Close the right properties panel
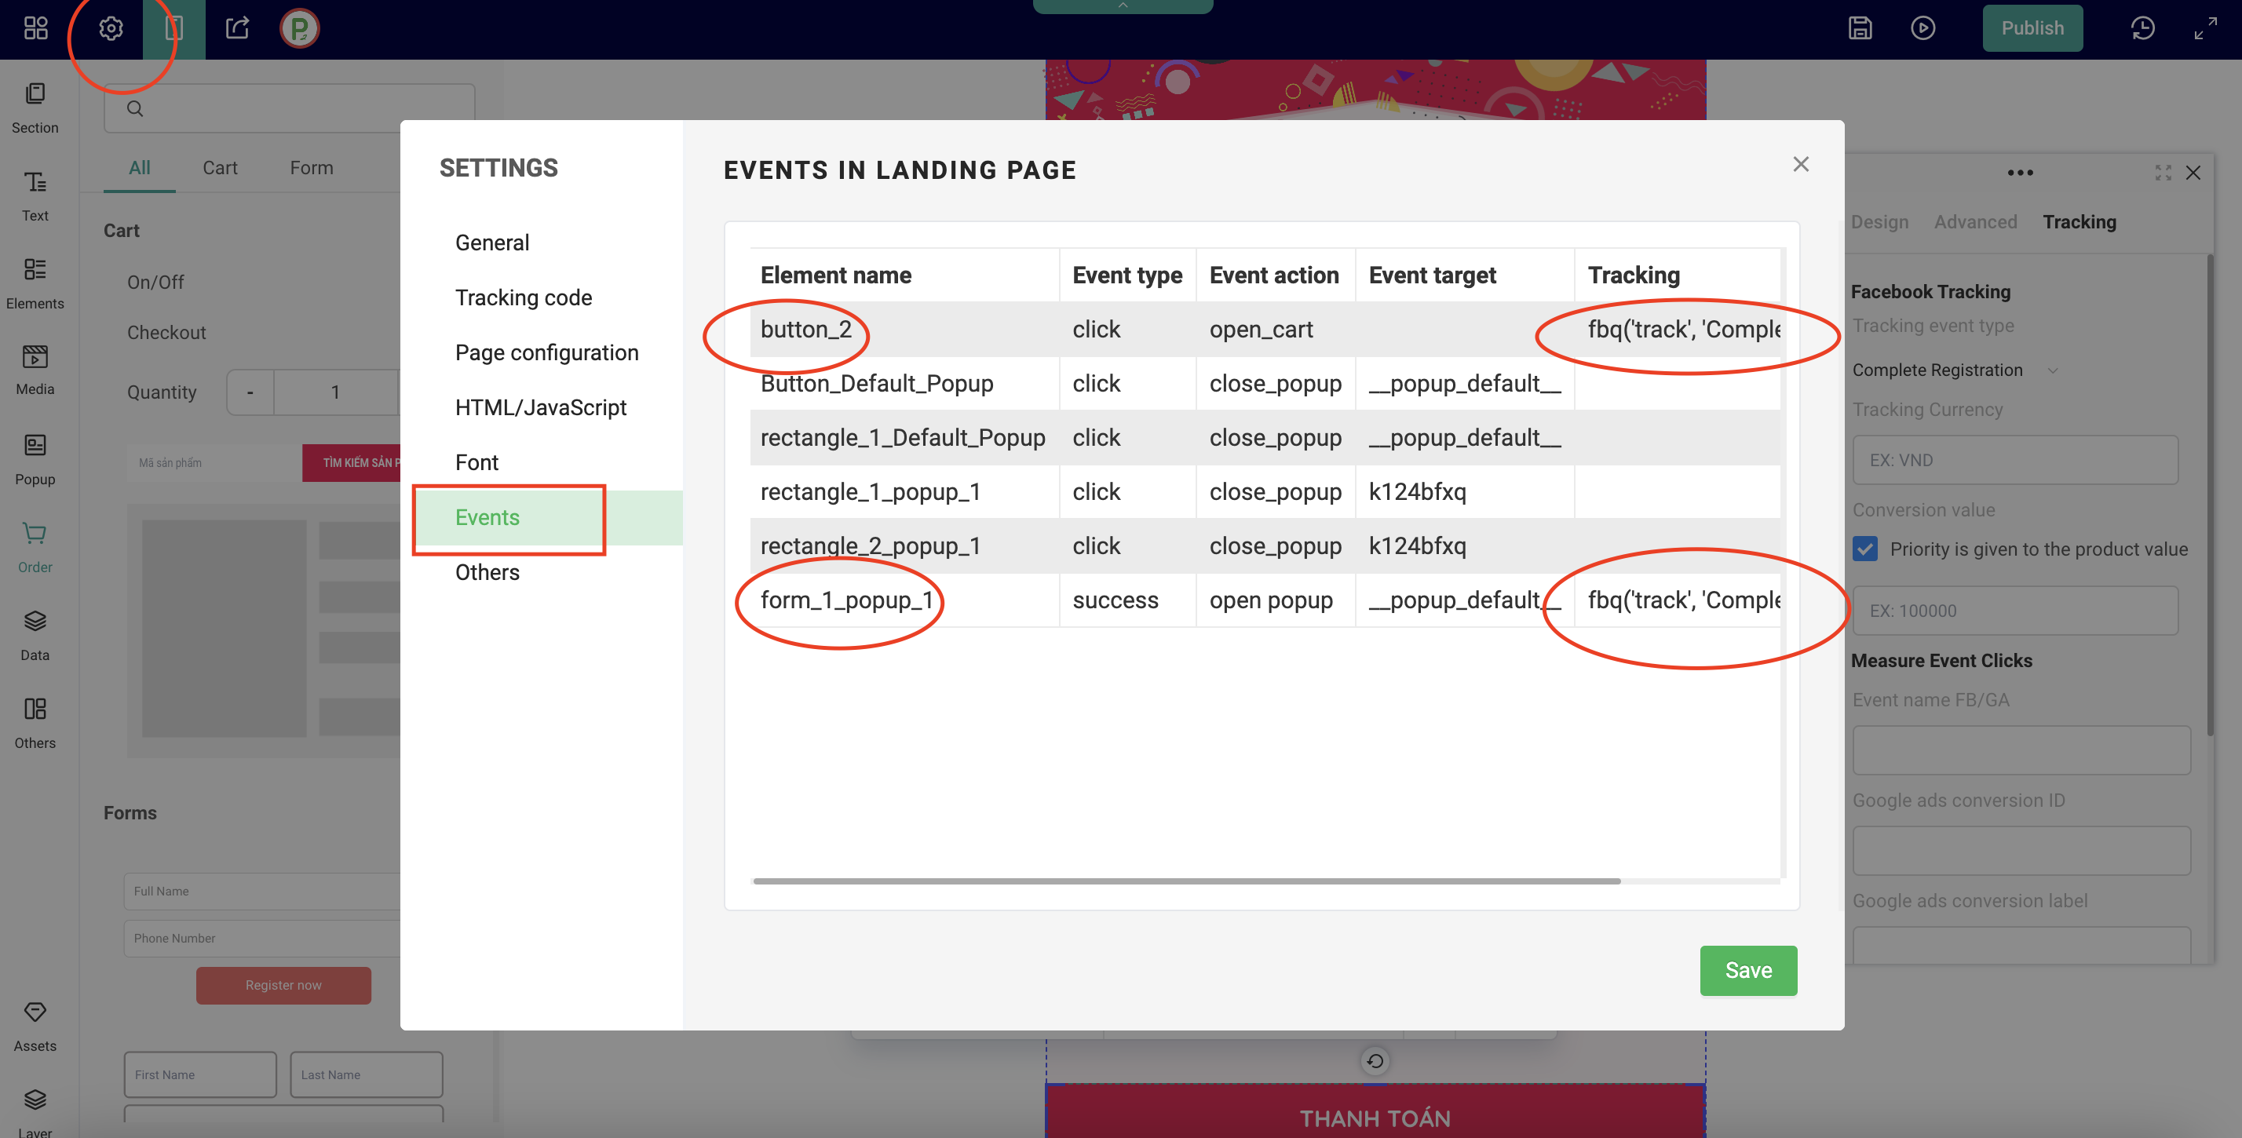The width and height of the screenshot is (2242, 1138). pos(2193,172)
